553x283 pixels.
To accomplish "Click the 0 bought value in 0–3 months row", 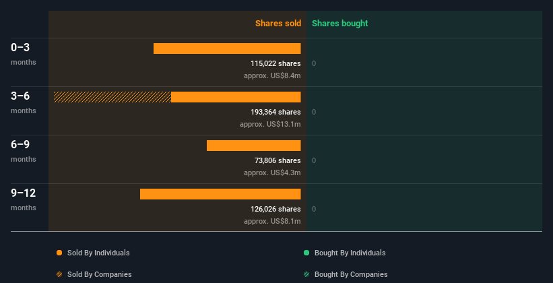I will pyautogui.click(x=314, y=63).
